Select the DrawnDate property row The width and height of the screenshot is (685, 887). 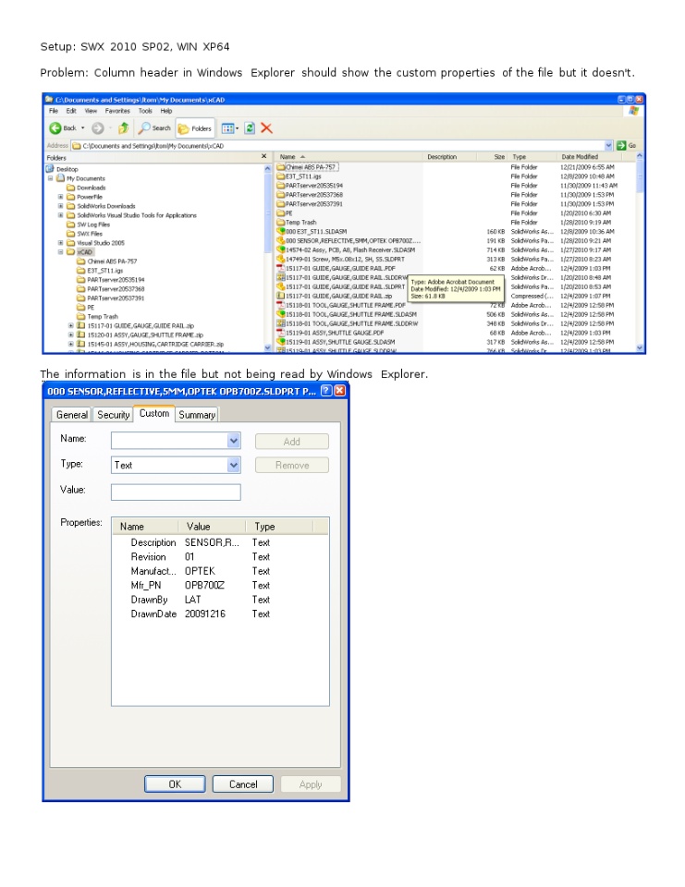click(220, 614)
